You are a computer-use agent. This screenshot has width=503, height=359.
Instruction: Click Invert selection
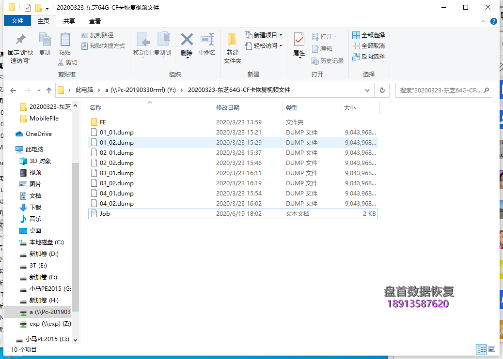[368, 56]
